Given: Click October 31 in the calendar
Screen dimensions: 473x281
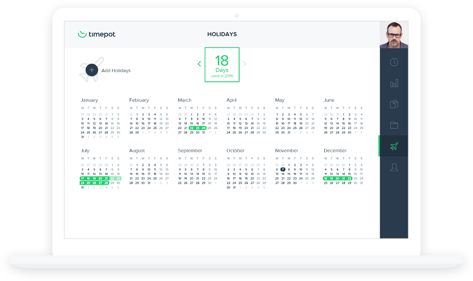Looking at the screenshot, I should click(234, 187).
